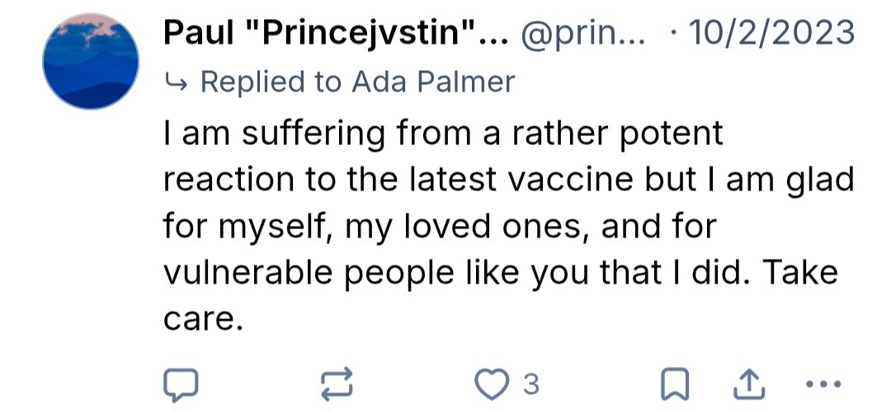This screenshot has height=413, width=891.
Task: Like the post with the heart icon
Action: 493,382
